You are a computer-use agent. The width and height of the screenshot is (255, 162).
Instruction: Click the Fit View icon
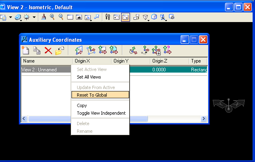click(79, 17)
